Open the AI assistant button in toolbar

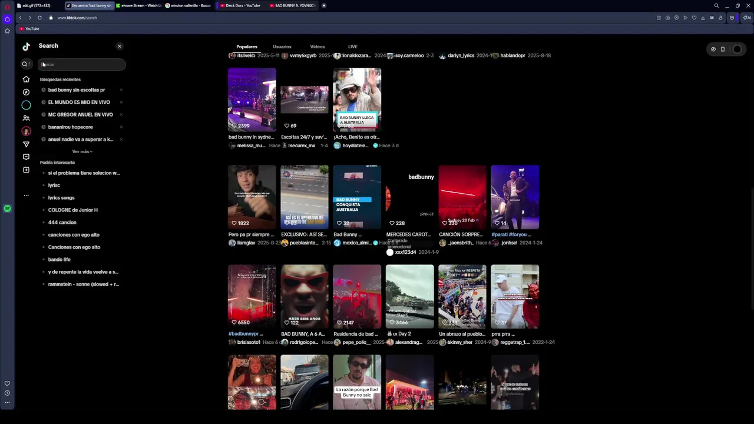[747, 18]
